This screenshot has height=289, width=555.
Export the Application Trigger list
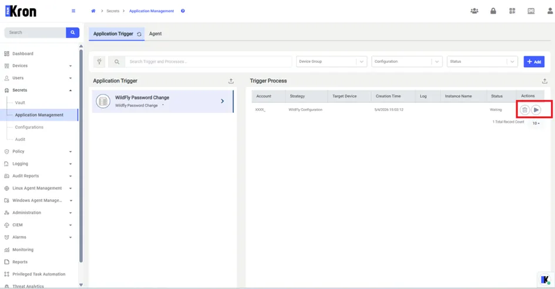pyautogui.click(x=231, y=81)
